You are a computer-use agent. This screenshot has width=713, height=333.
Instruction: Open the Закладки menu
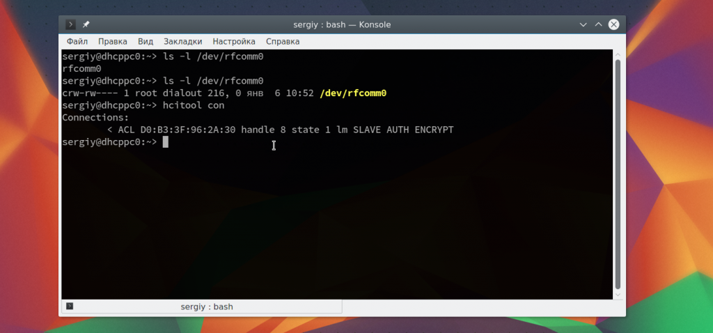182,42
